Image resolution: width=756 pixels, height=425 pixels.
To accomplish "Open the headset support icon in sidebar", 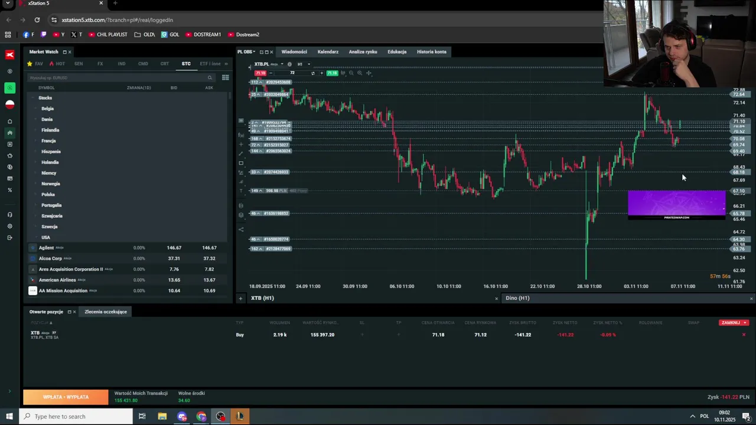I will tap(9, 215).
